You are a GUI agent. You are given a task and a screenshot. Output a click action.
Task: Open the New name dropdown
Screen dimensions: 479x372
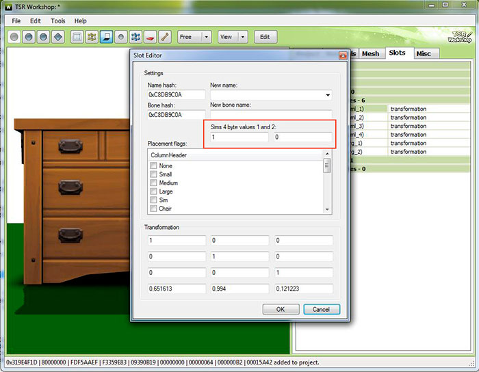(x=328, y=95)
